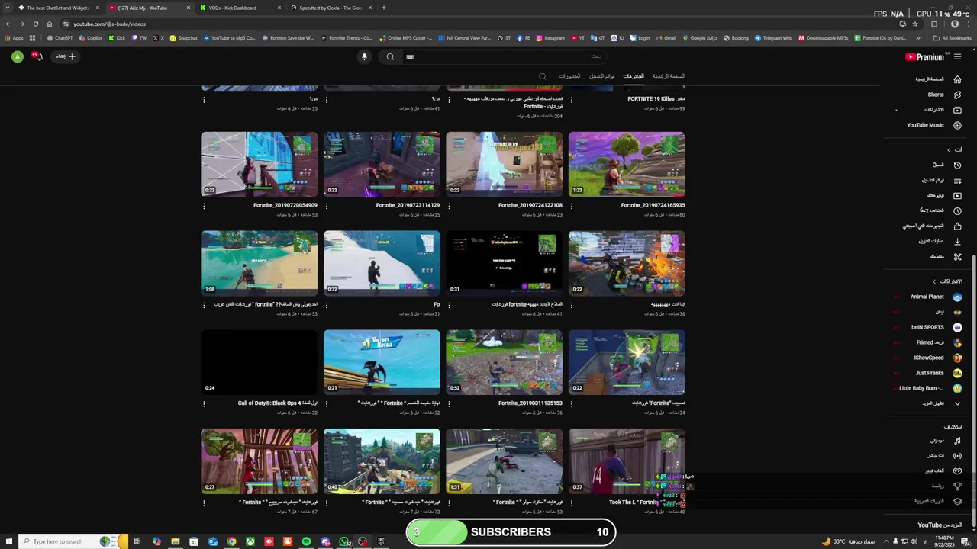Open the Gaming explore icon in sidebar
977x549 pixels.
tap(957, 470)
